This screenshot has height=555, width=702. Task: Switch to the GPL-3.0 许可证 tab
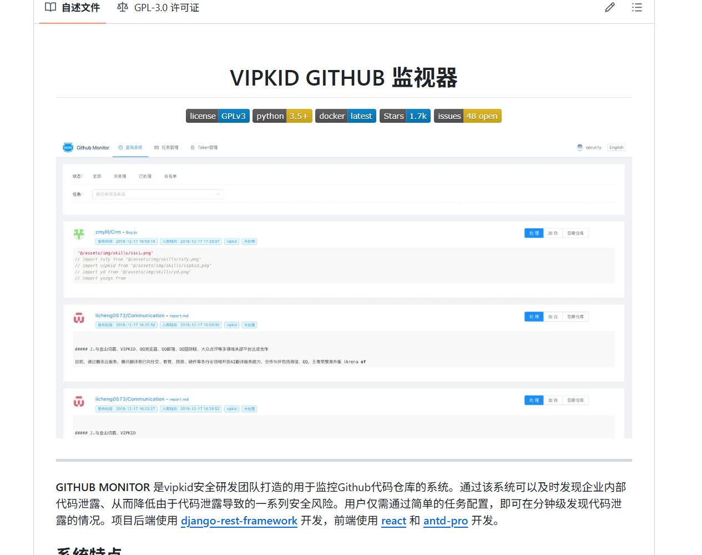[158, 8]
